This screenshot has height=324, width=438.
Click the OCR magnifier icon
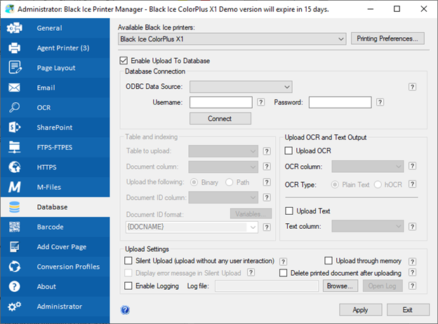14,107
